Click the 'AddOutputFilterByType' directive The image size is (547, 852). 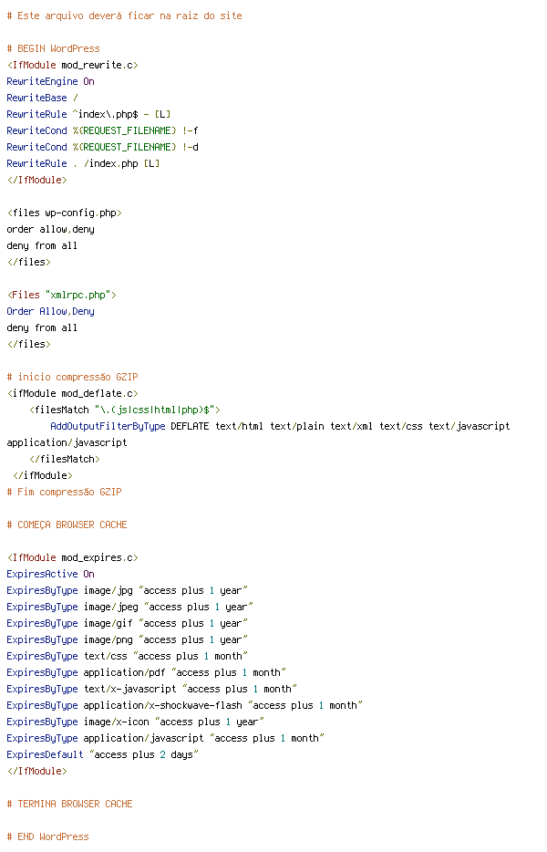click(x=108, y=426)
